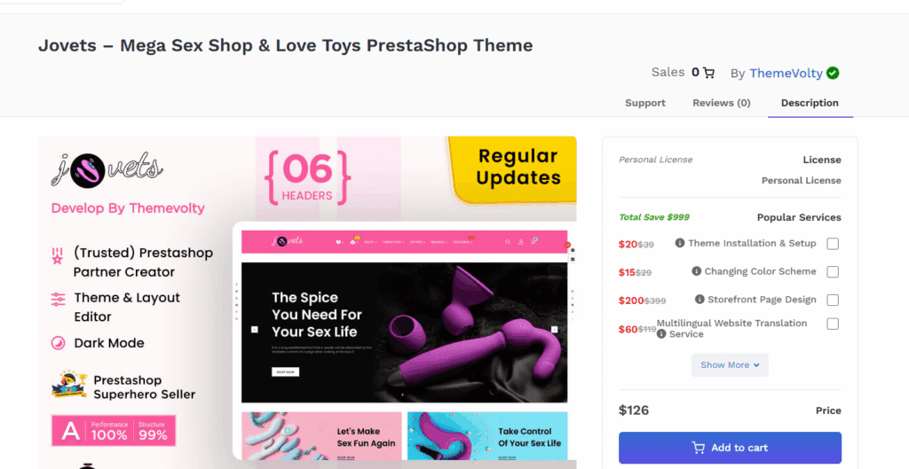Viewport: 909px width, 469px height.
Task: Open ThemeVolty author link
Action: (786, 73)
